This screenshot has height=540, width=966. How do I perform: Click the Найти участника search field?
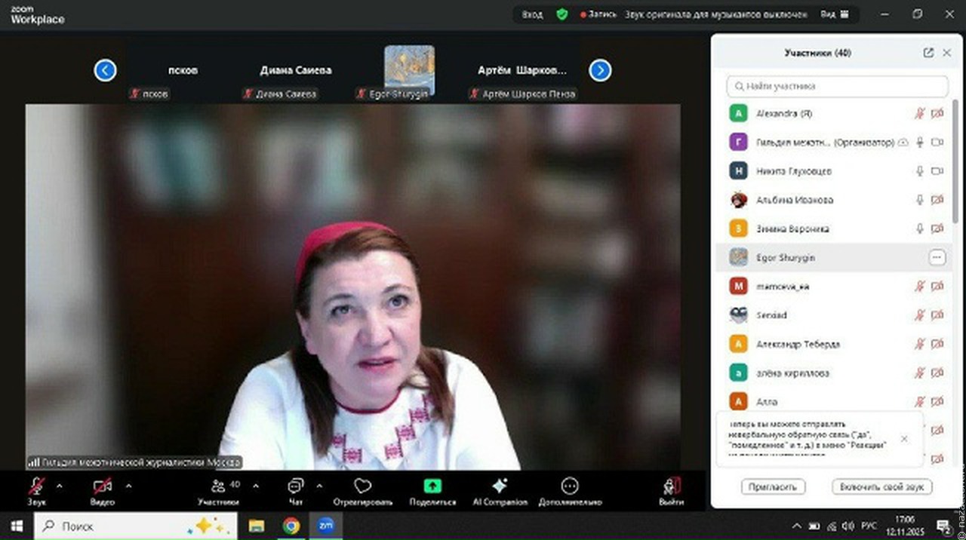coord(837,86)
